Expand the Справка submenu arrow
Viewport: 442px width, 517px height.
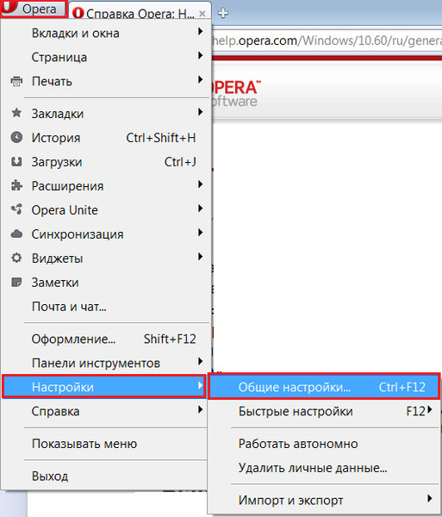coord(200,410)
